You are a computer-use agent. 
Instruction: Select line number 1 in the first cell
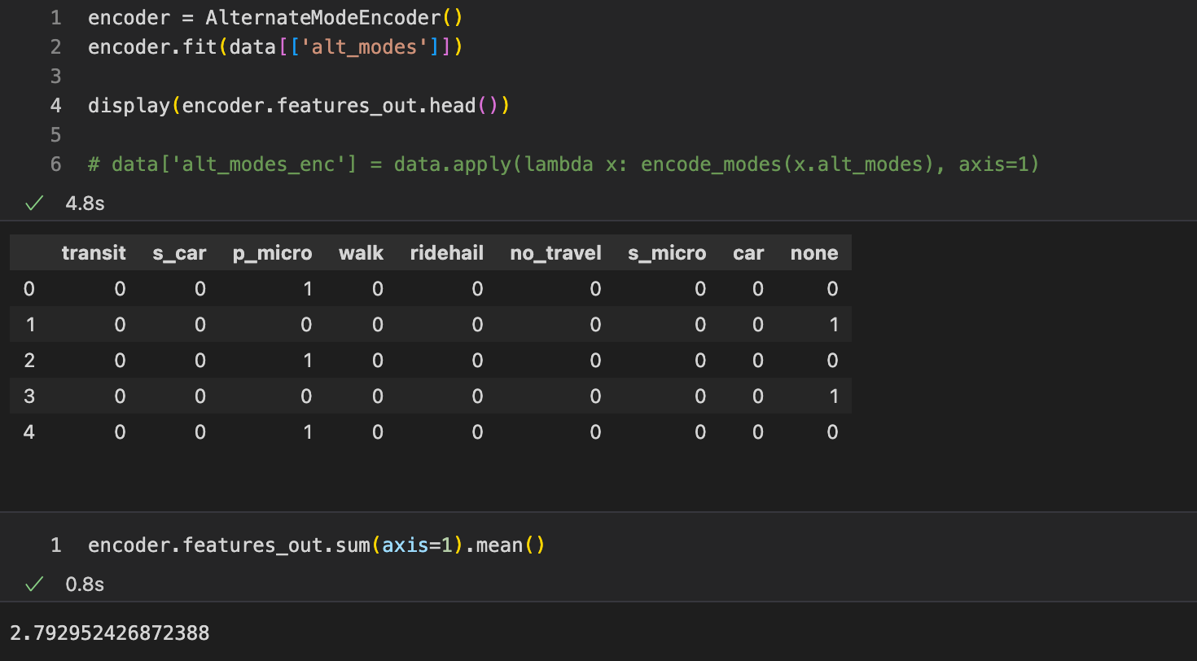55,17
